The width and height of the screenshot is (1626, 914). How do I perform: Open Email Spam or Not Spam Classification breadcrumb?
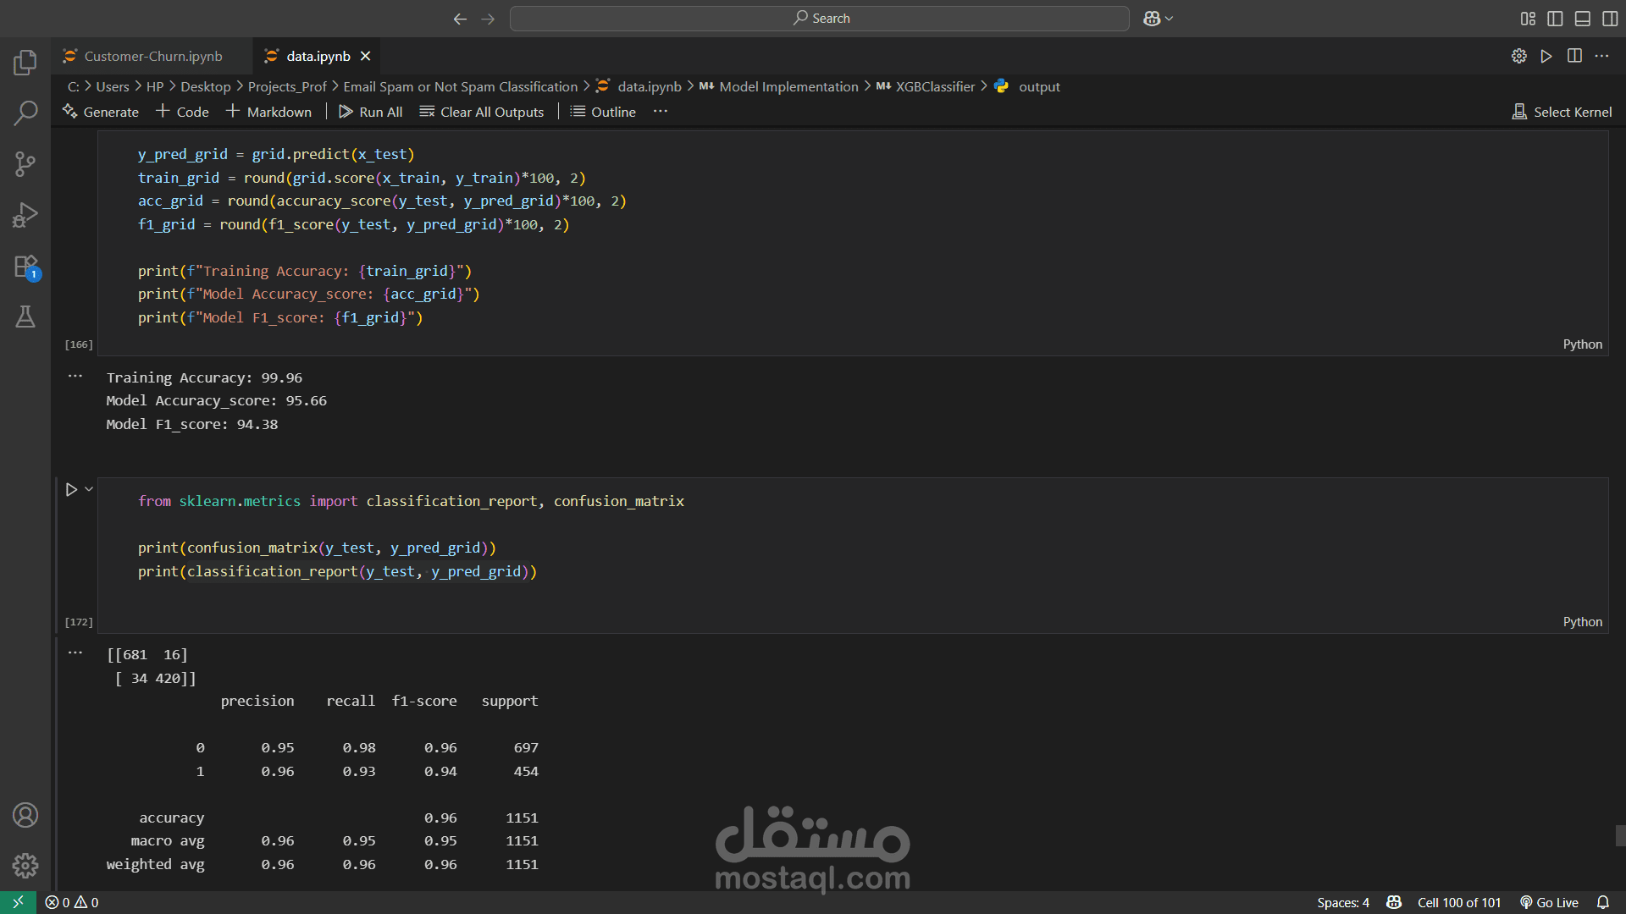point(461,86)
